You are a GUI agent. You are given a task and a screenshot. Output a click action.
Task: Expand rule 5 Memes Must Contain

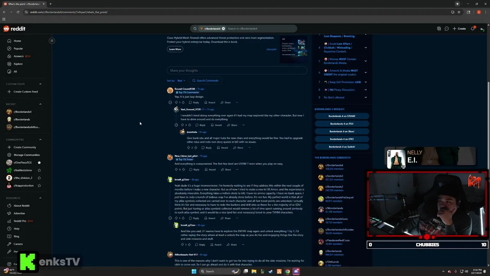point(366,61)
